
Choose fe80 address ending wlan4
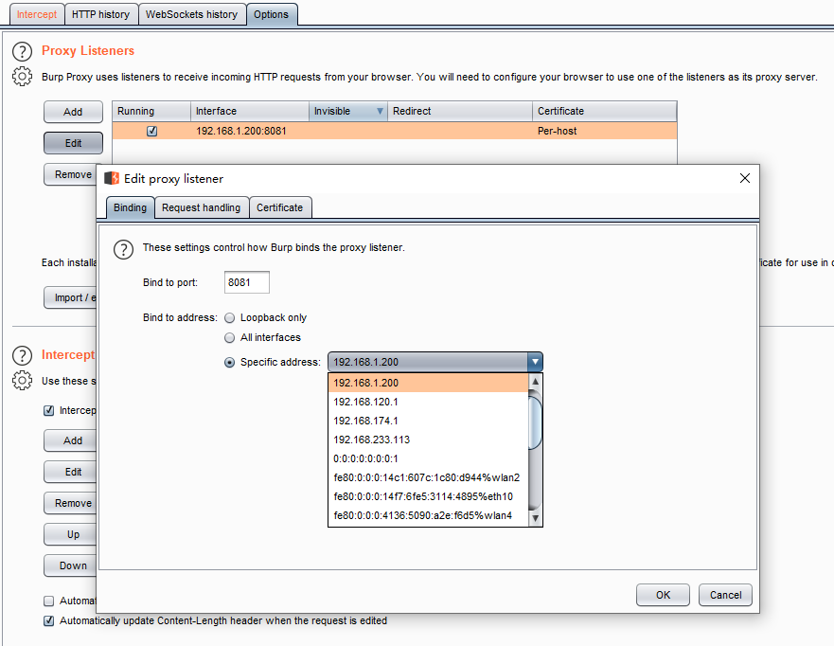pos(428,515)
